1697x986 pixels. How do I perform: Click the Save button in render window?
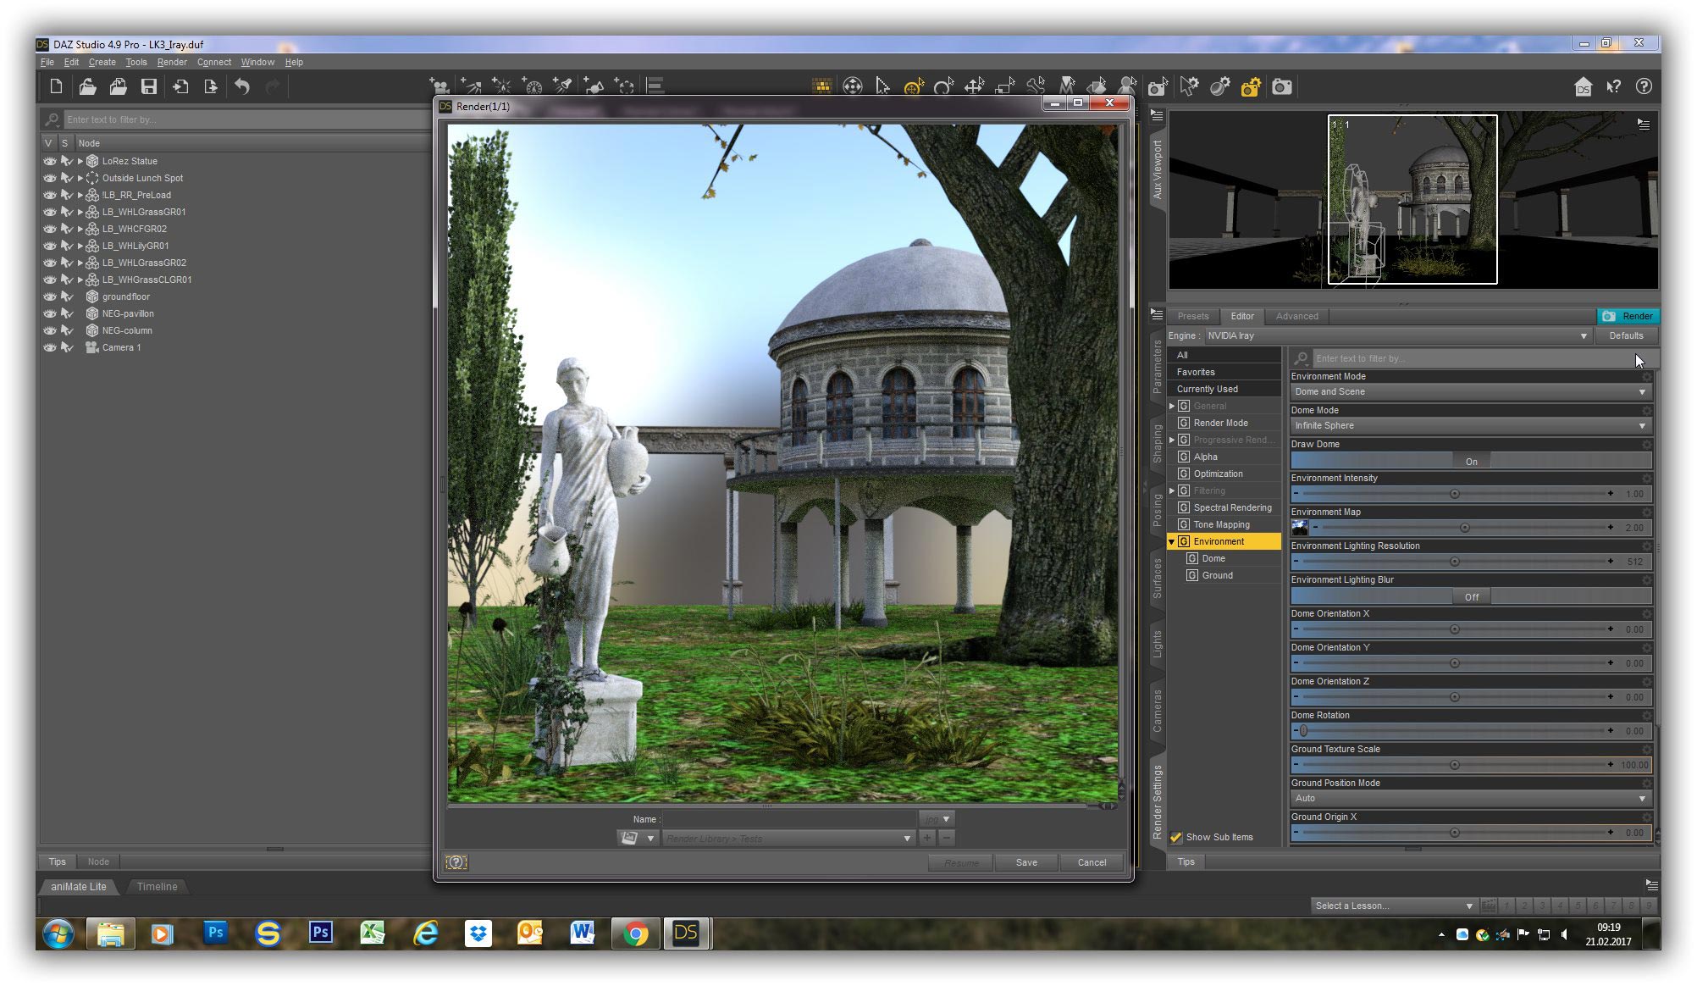pyautogui.click(x=1026, y=862)
